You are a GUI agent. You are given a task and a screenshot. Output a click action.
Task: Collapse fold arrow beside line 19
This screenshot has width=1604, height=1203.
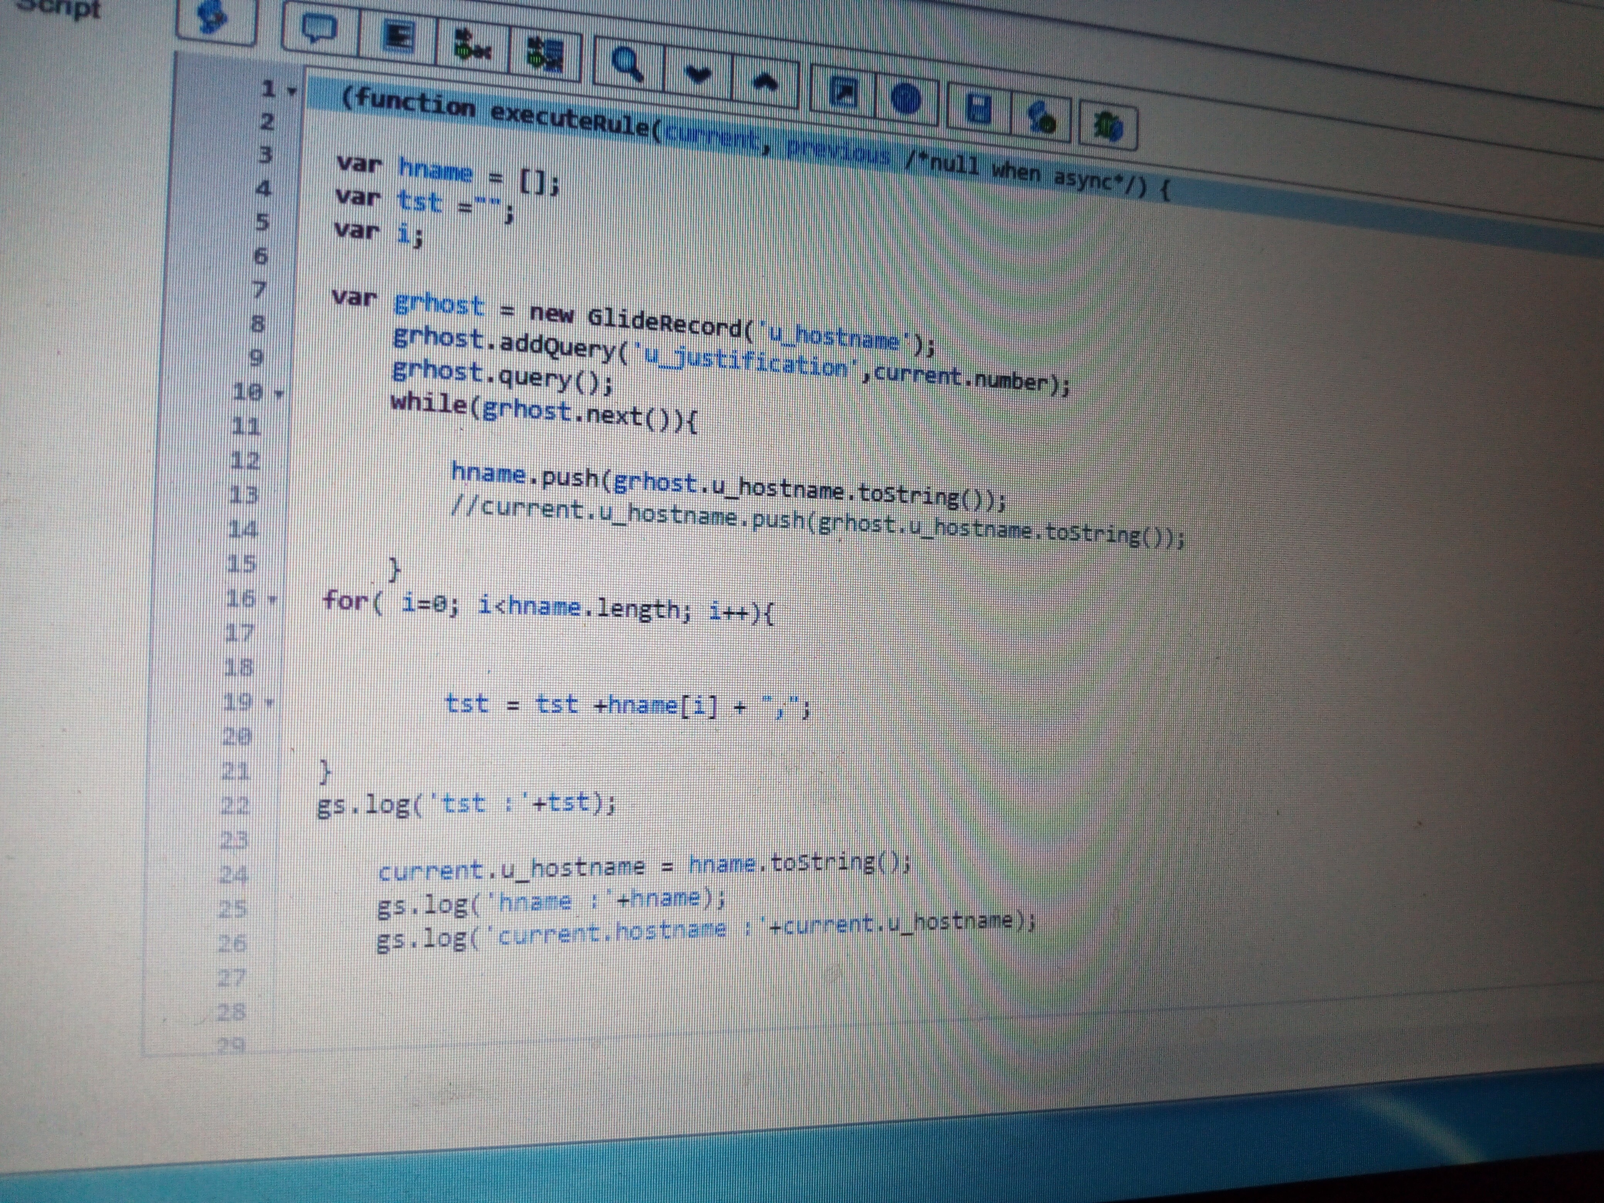269,703
